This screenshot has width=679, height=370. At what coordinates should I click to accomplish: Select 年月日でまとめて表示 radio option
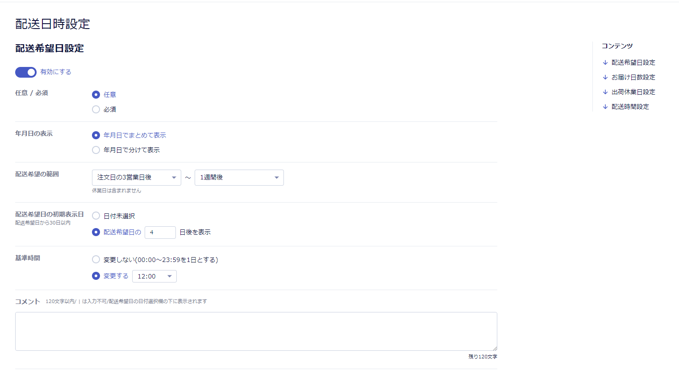pyautogui.click(x=96, y=135)
